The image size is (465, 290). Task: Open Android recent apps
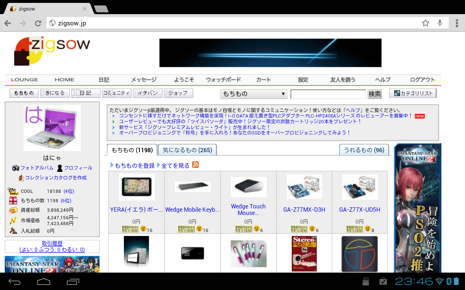73,281
